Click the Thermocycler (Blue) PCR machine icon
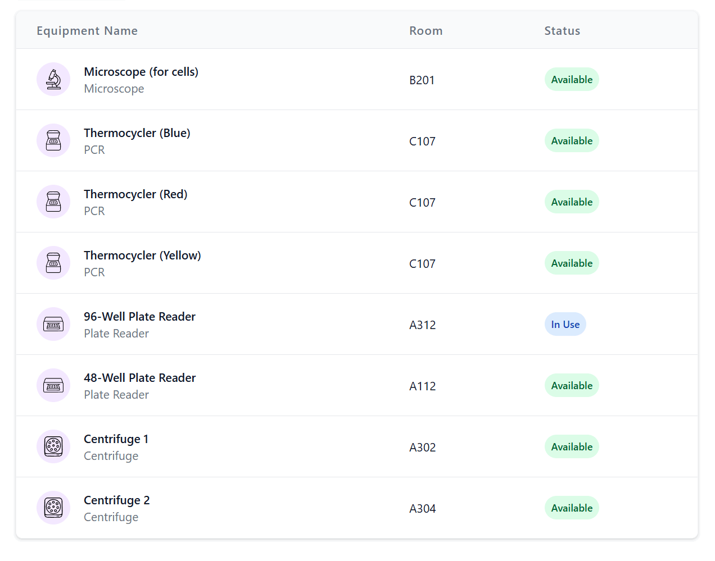Image resolution: width=715 pixels, height=561 pixels. pos(53,140)
